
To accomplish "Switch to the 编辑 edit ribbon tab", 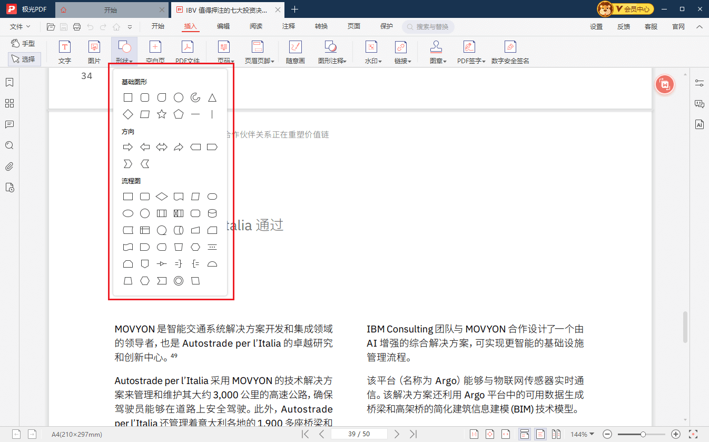I will (x=223, y=26).
